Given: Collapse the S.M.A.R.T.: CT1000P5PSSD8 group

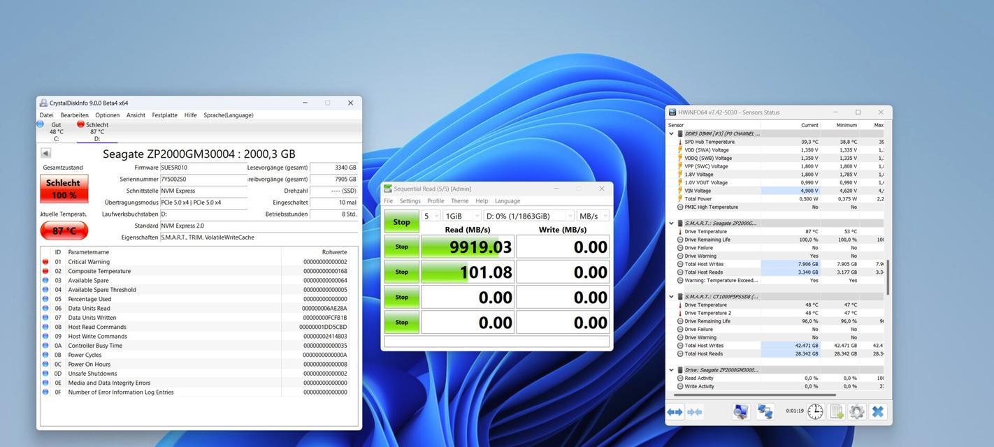Looking at the screenshot, I should [671, 297].
